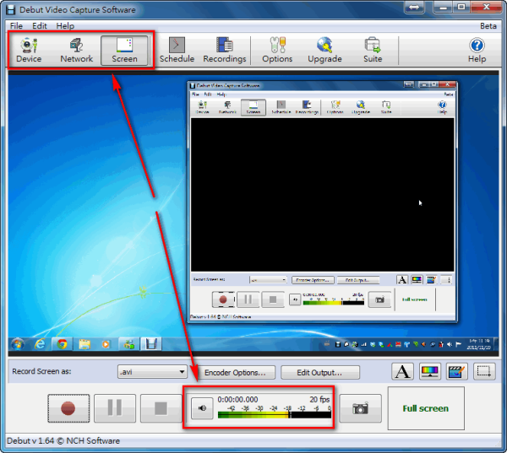The image size is (507, 453).
Task: Toggle the audio speaker button
Action: click(x=202, y=408)
